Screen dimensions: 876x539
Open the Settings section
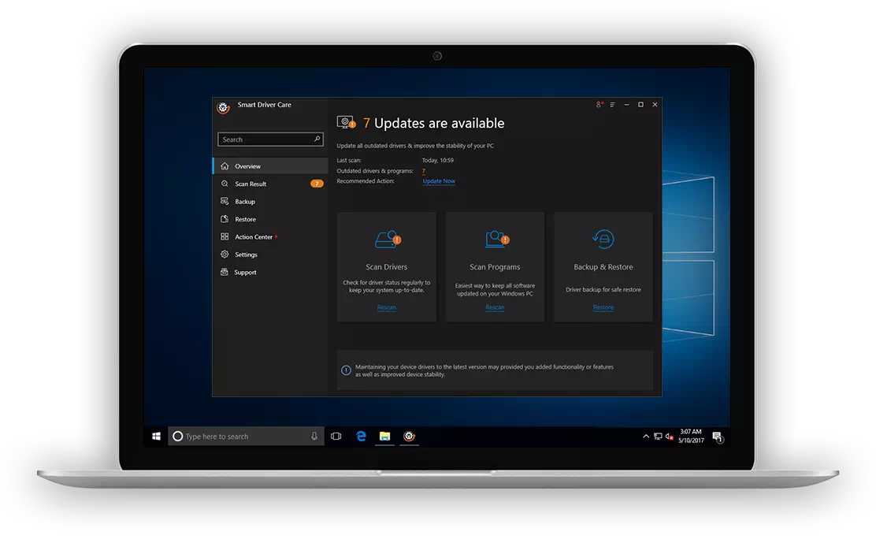point(270,254)
